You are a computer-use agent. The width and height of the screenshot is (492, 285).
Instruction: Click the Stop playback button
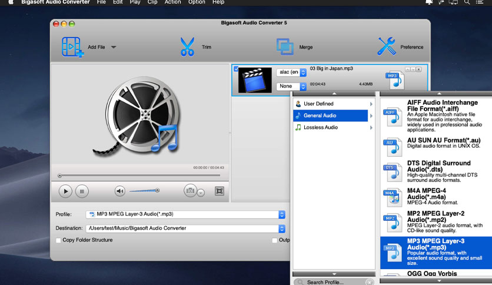[x=82, y=191]
